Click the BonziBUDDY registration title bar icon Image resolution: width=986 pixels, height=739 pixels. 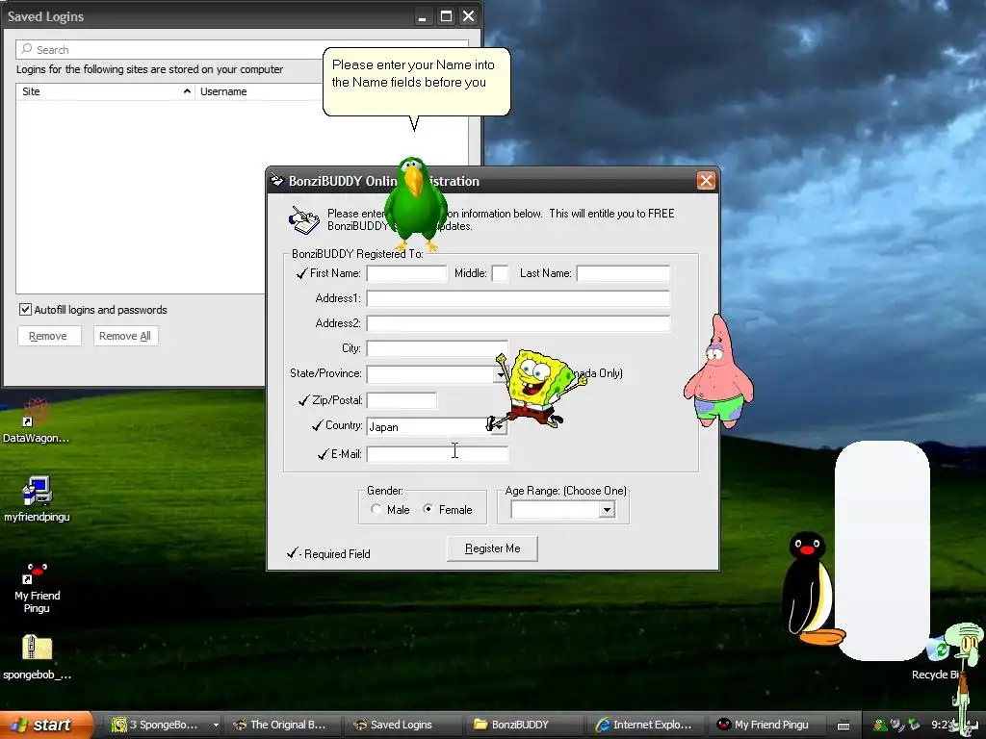[x=277, y=181]
